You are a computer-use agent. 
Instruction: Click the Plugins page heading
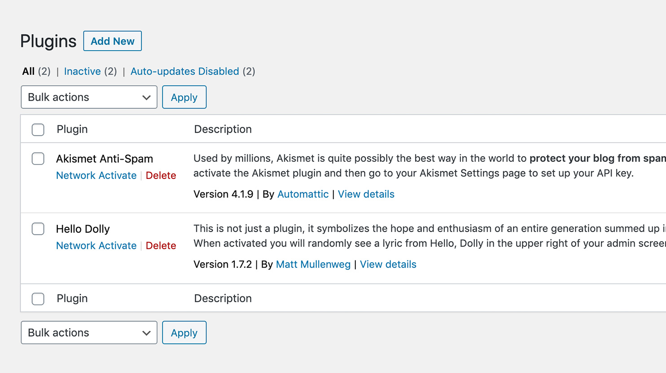48,41
